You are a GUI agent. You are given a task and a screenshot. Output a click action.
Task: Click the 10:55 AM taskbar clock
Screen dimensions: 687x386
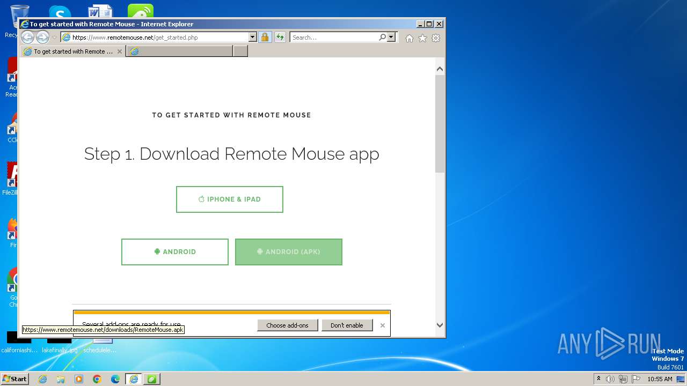[660, 379]
